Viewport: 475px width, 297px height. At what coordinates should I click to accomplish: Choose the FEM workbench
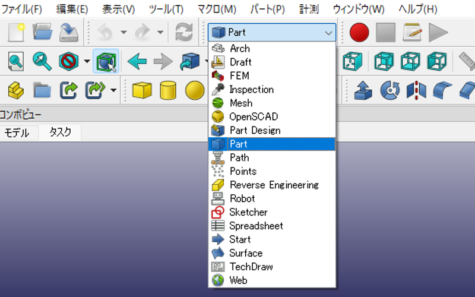[272, 76]
